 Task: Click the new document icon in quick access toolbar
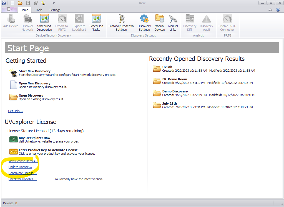[x=12, y=3]
